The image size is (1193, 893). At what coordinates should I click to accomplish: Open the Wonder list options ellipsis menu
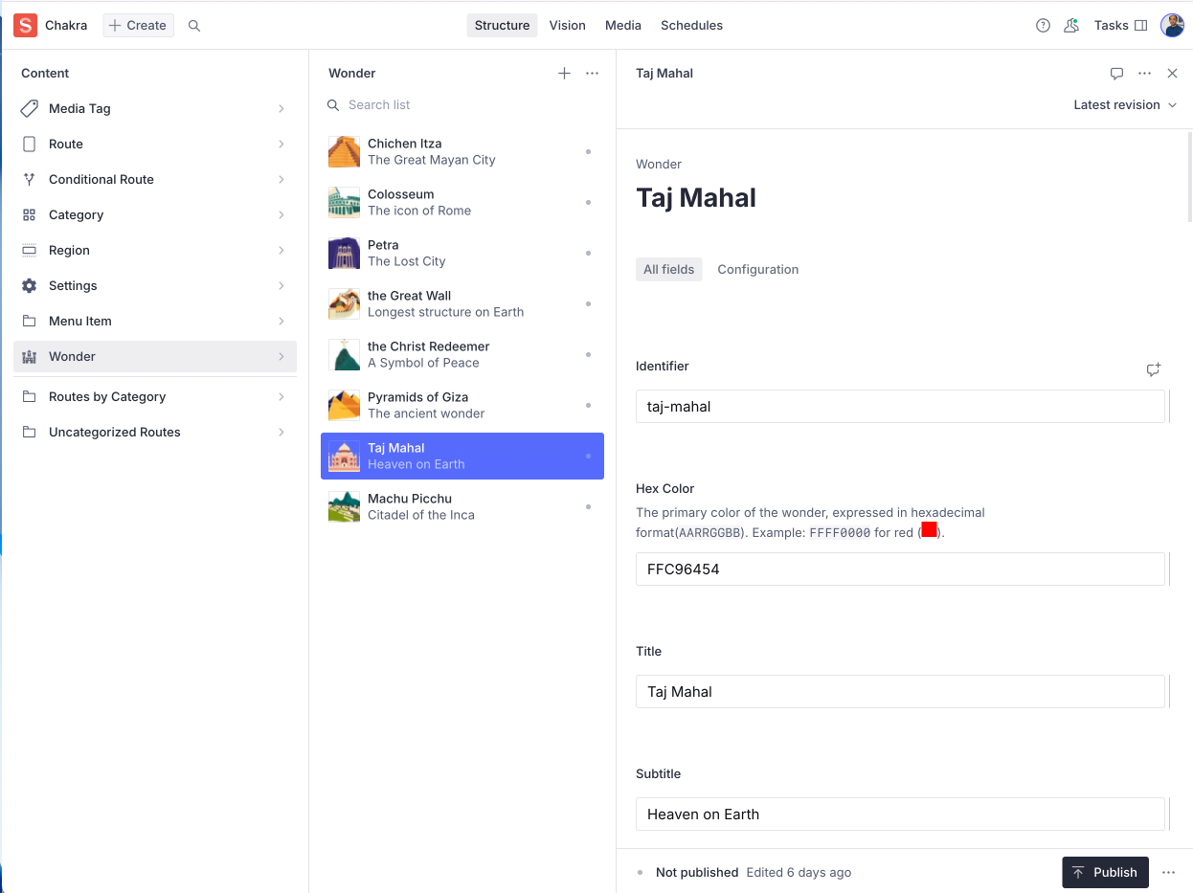592,73
